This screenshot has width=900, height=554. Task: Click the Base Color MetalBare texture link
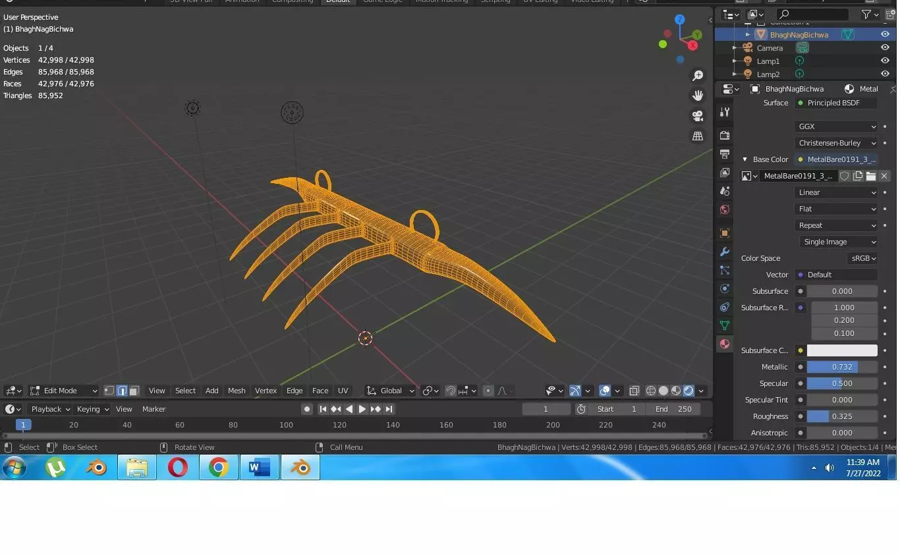click(837, 159)
